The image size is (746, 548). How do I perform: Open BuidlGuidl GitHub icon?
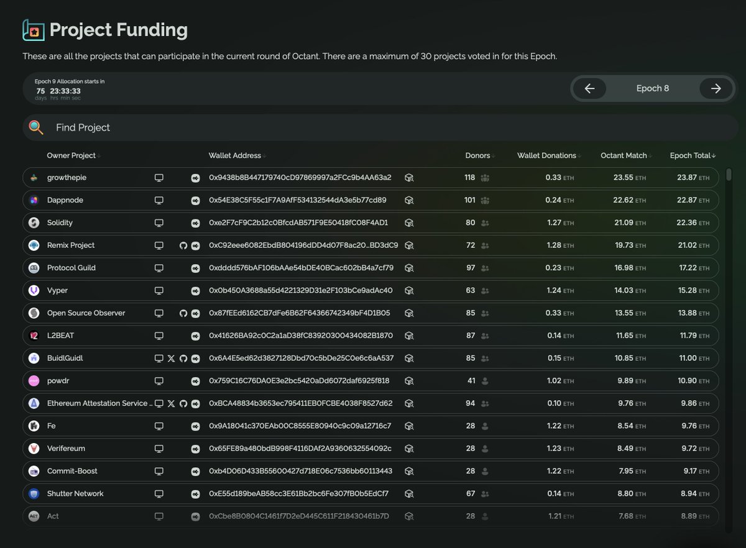183,358
